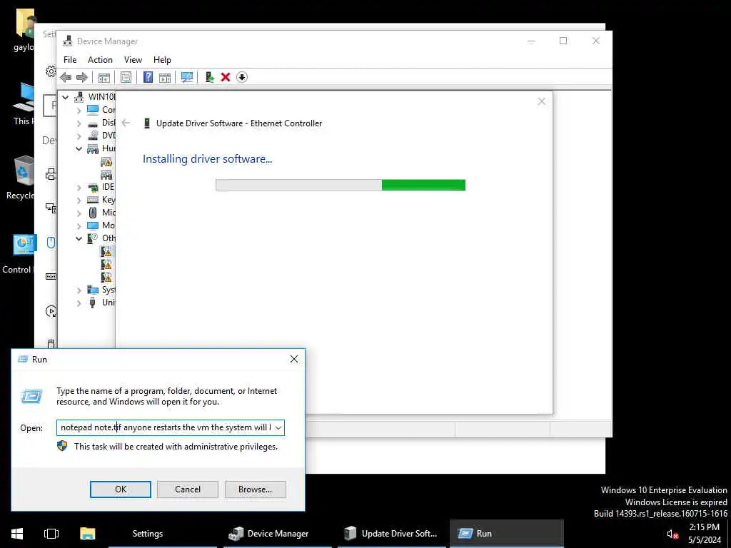The height and width of the screenshot is (548, 731).
Task: Expand the Universal Serial Bus category
Action: click(79, 303)
